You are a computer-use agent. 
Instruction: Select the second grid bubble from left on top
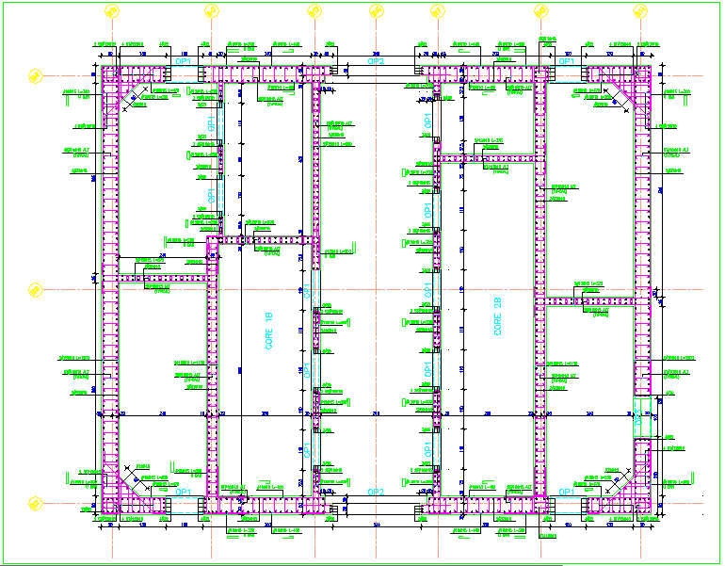(x=211, y=12)
